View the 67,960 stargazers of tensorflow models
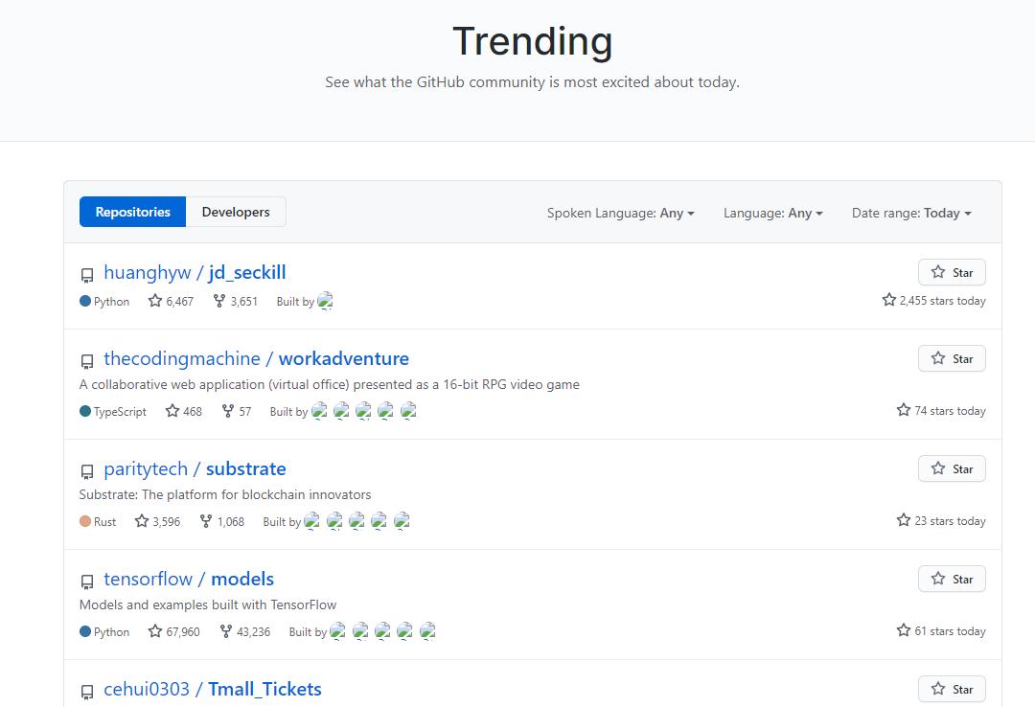This screenshot has width=1035, height=707. [174, 631]
